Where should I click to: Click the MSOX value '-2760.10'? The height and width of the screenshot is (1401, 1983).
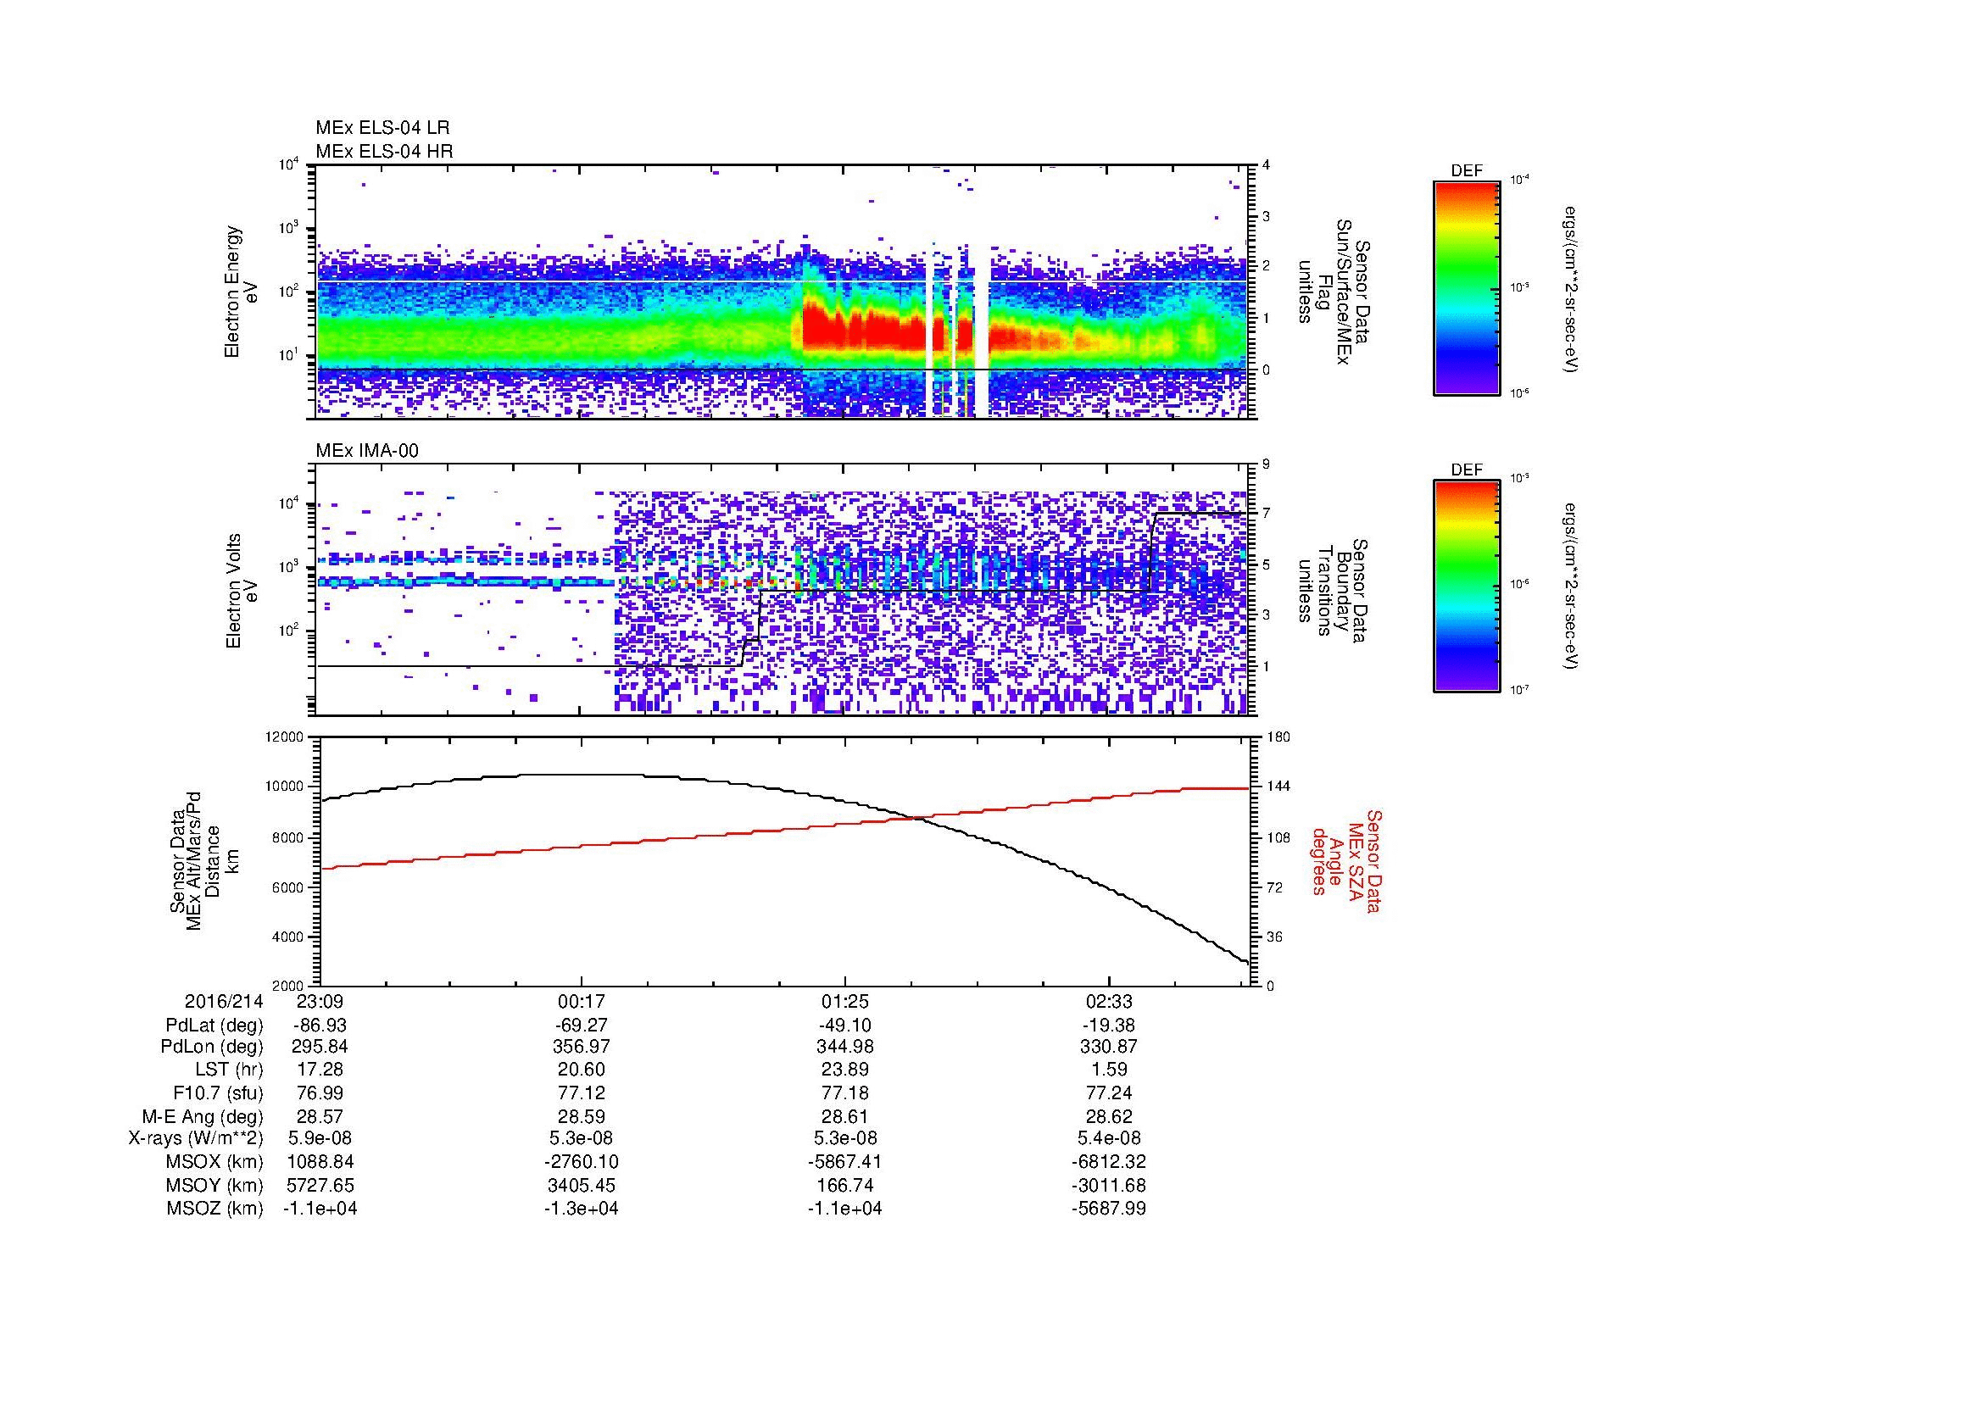(x=582, y=1162)
